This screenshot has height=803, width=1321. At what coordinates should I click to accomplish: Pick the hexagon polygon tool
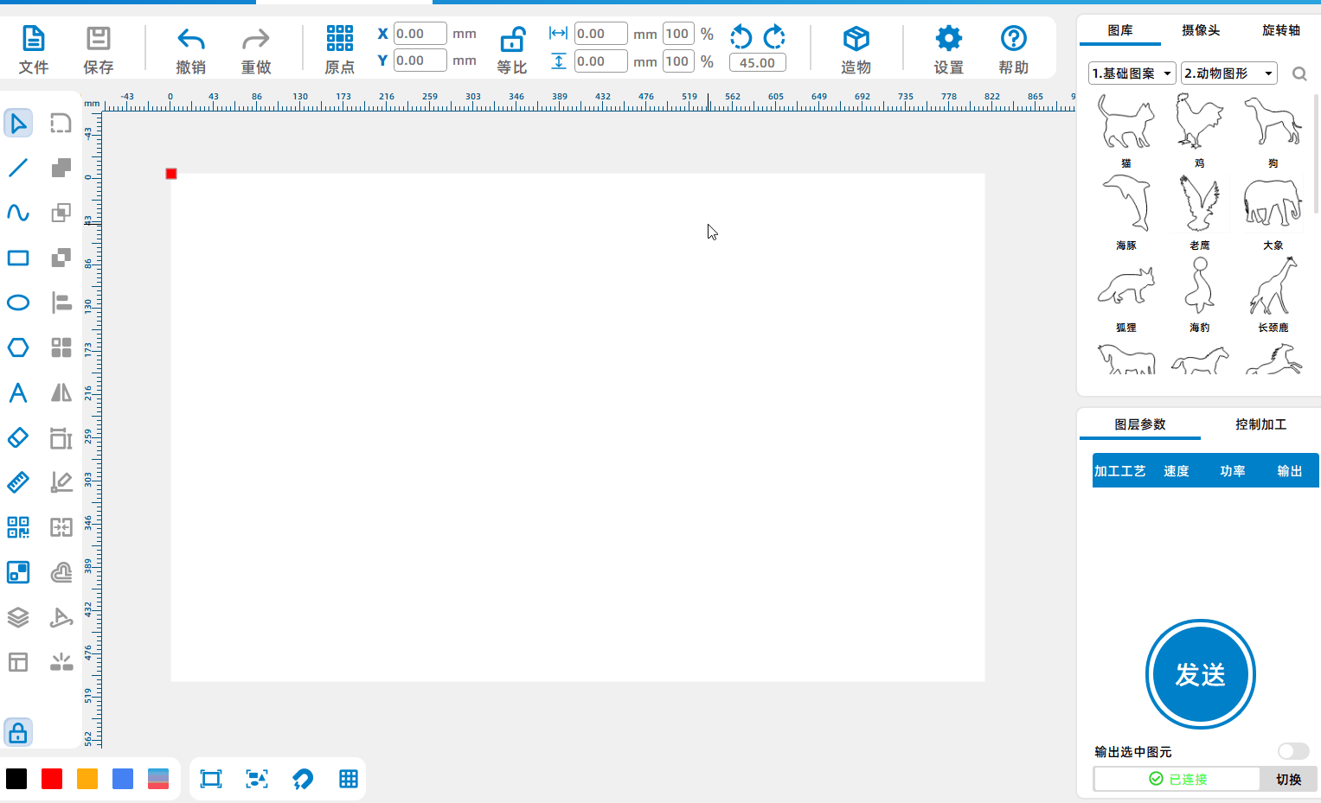pos(18,347)
